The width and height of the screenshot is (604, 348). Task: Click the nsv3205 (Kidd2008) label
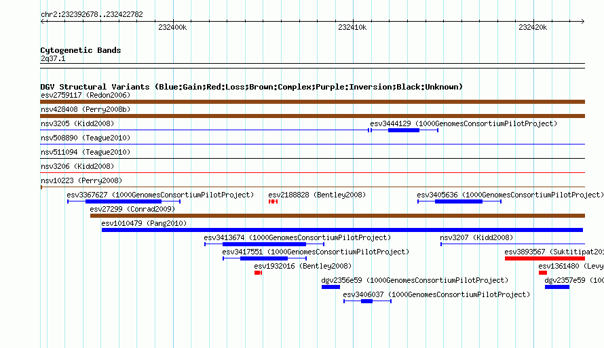77,123
